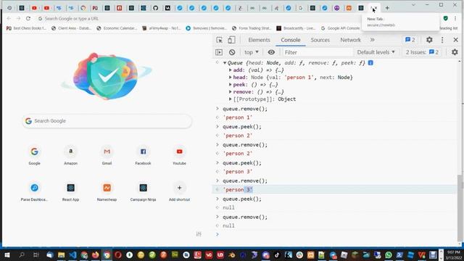Click the highlighted 'person 3' output
The height and width of the screenshot is (261, 464).
238,190
